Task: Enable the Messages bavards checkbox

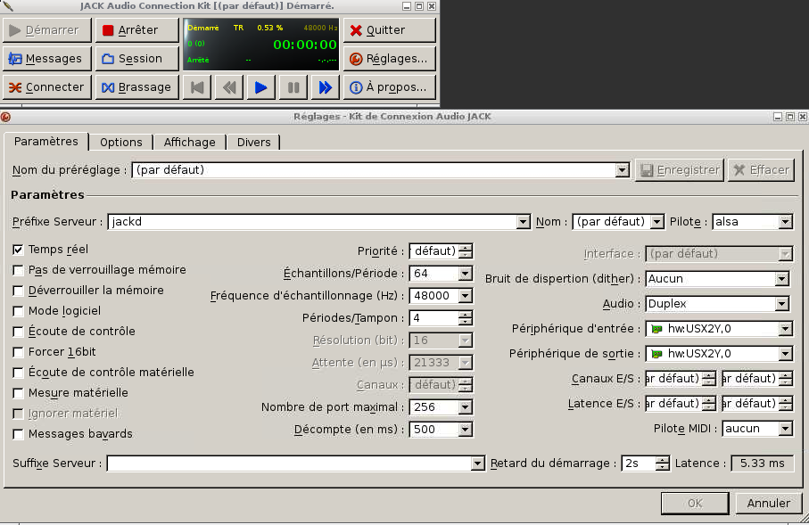Action: [18, 434]
